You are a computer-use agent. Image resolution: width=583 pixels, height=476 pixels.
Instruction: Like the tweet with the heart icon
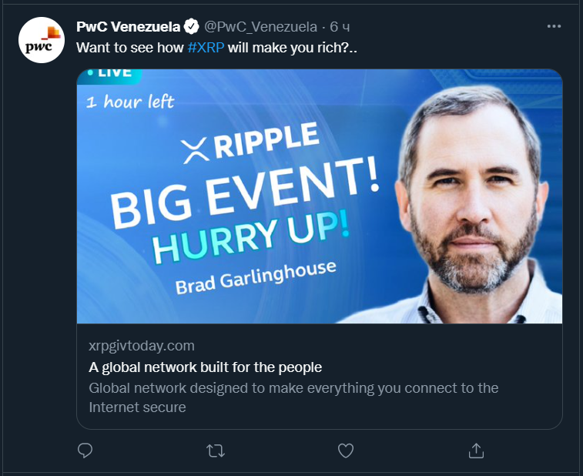[346, 450]
